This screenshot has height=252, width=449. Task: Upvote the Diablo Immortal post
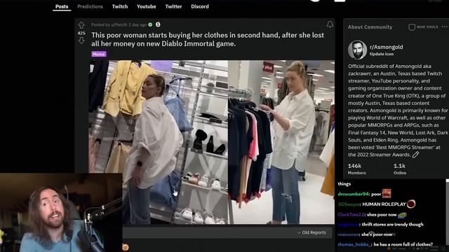click(81, 25)
